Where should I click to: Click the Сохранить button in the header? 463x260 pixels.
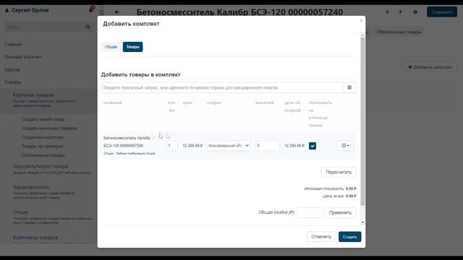click(442, 12)
